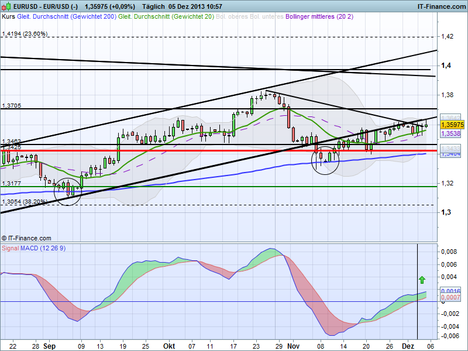468x351 pixels.
Task: Open the IT-Finance.com link in header
Action: coord(442,6)
